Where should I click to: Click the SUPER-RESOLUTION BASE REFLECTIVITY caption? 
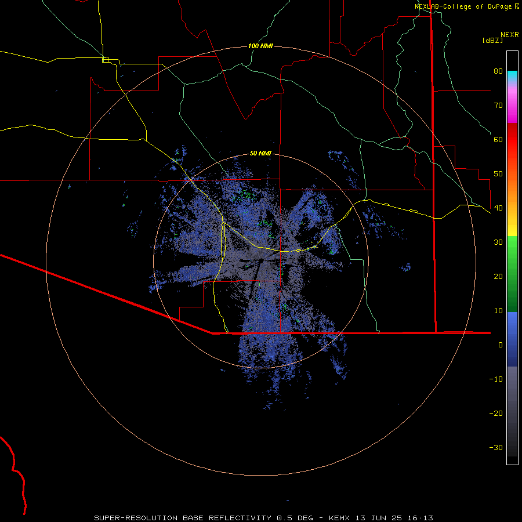(x=183, y=518)
